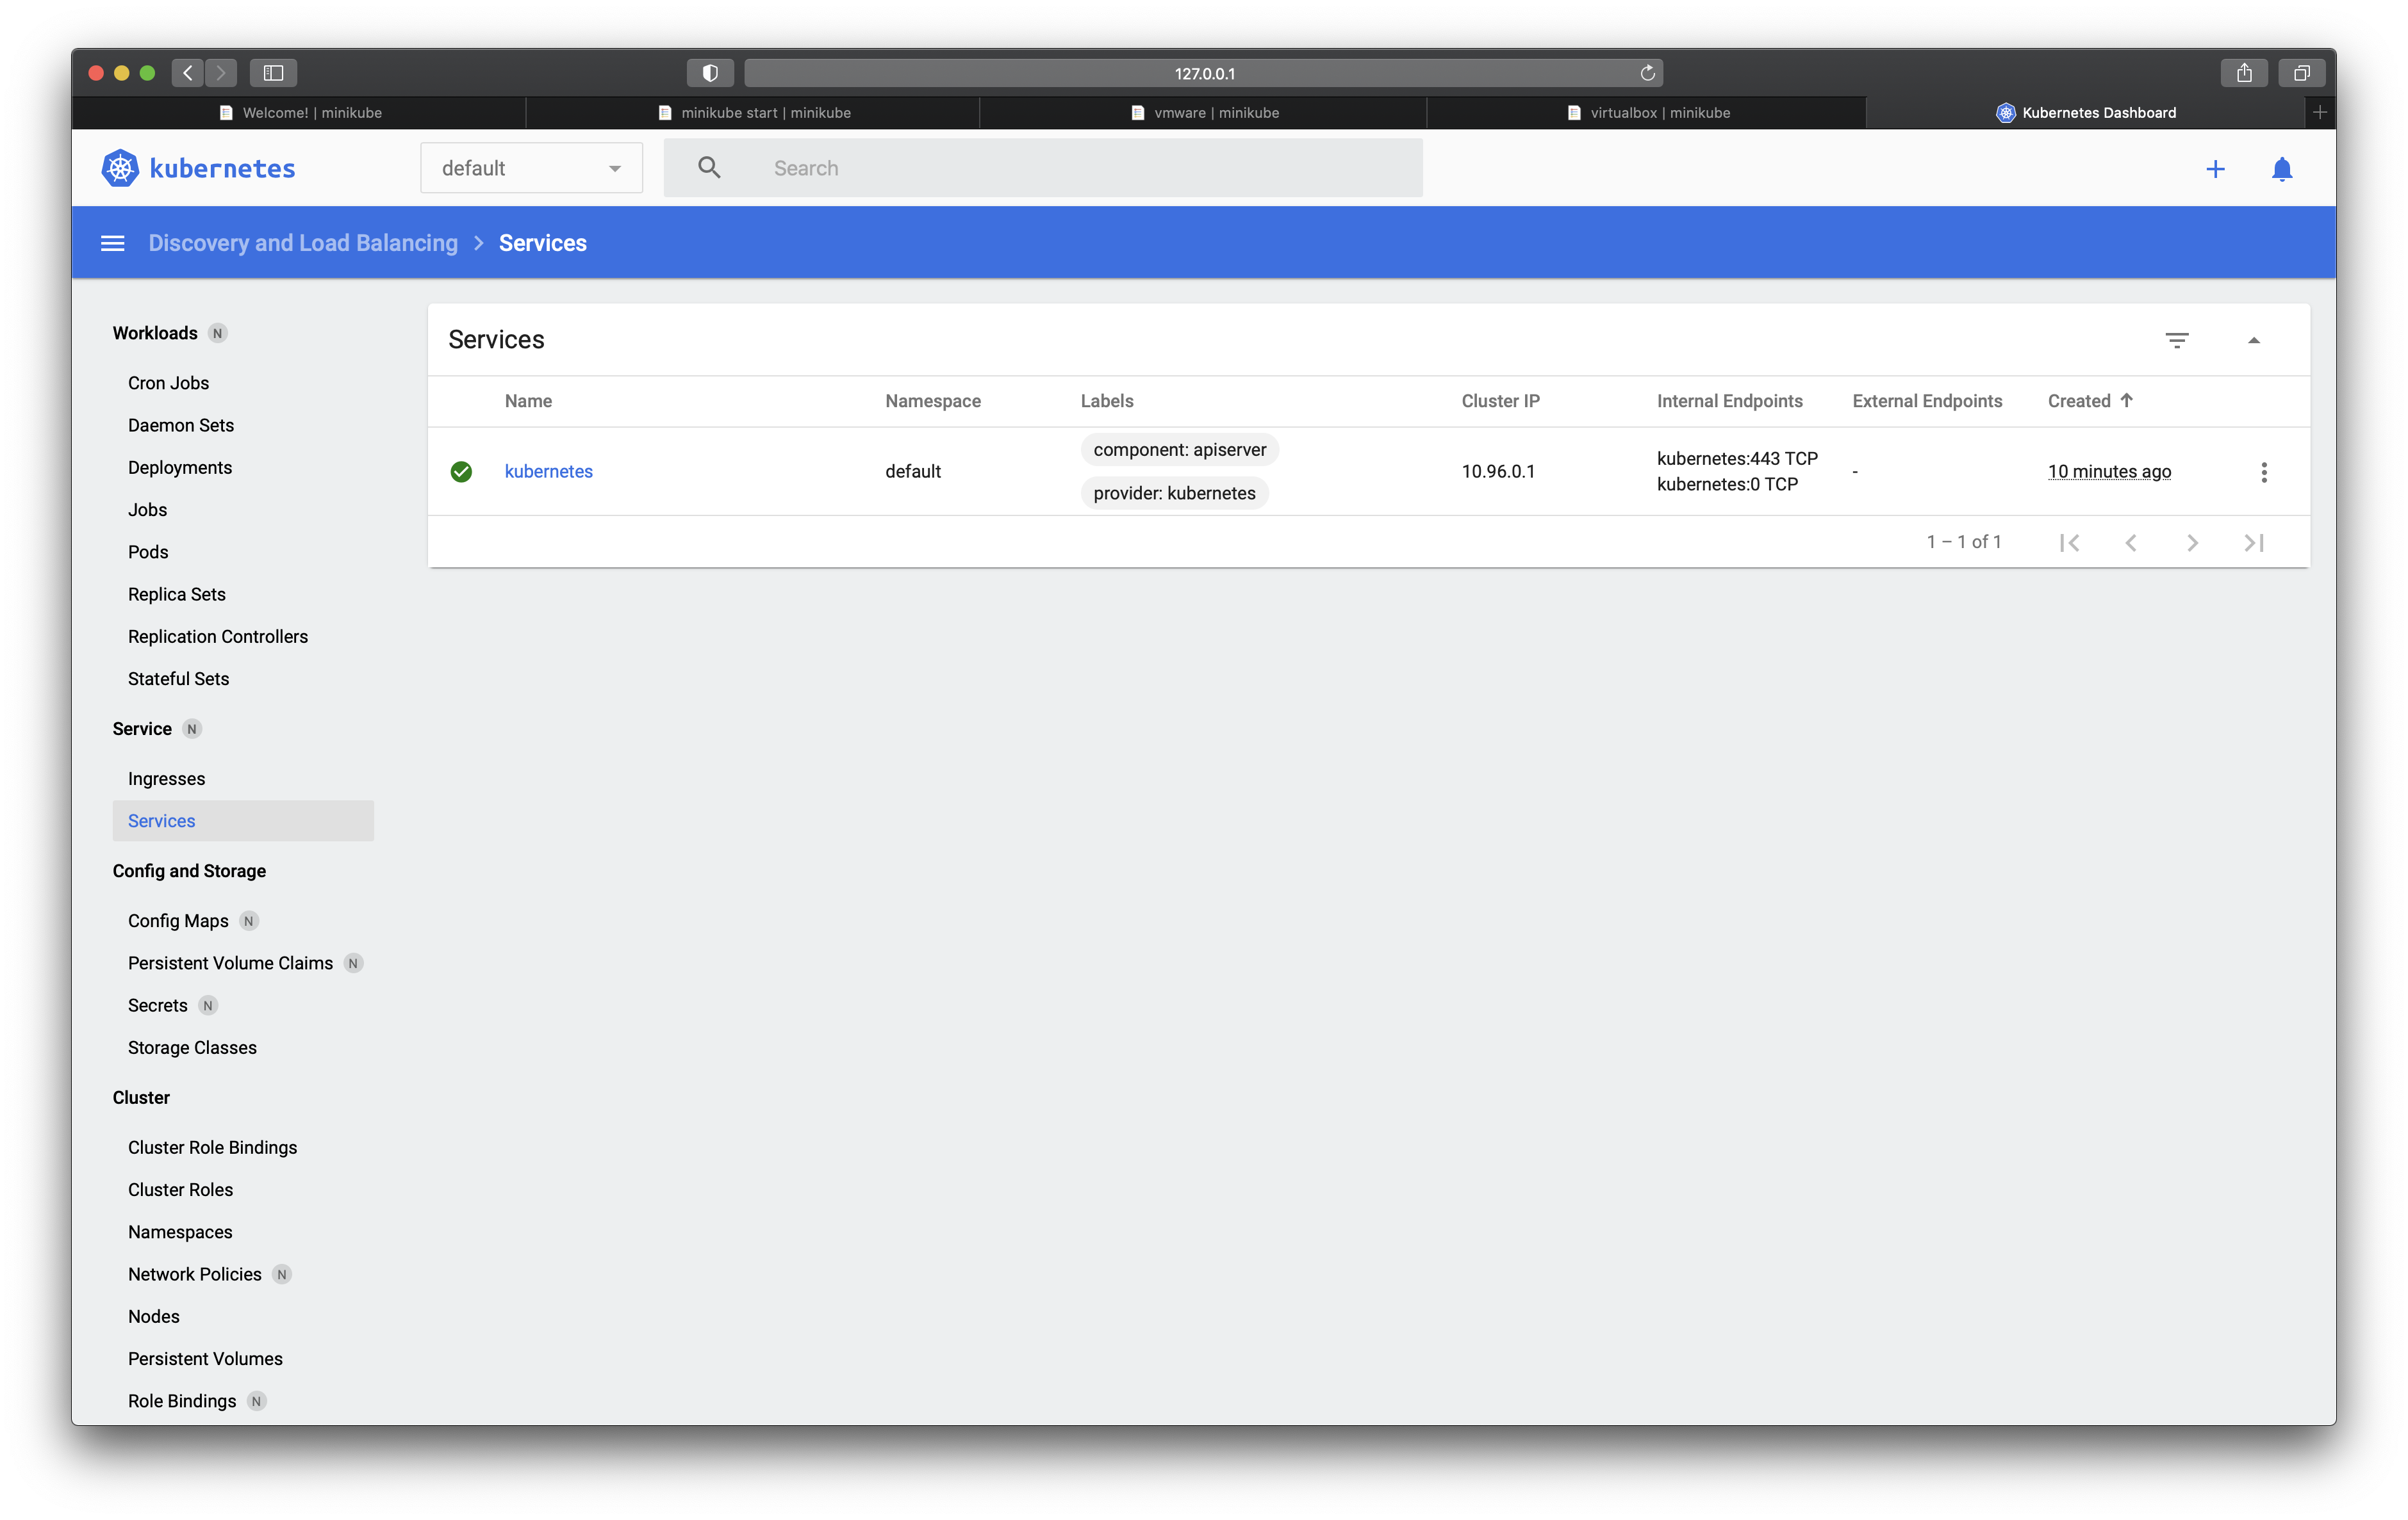This screenshot has width=2408, height=1520.
Task: Open Storage Classes in sidebar
Action: point(192,1047)
